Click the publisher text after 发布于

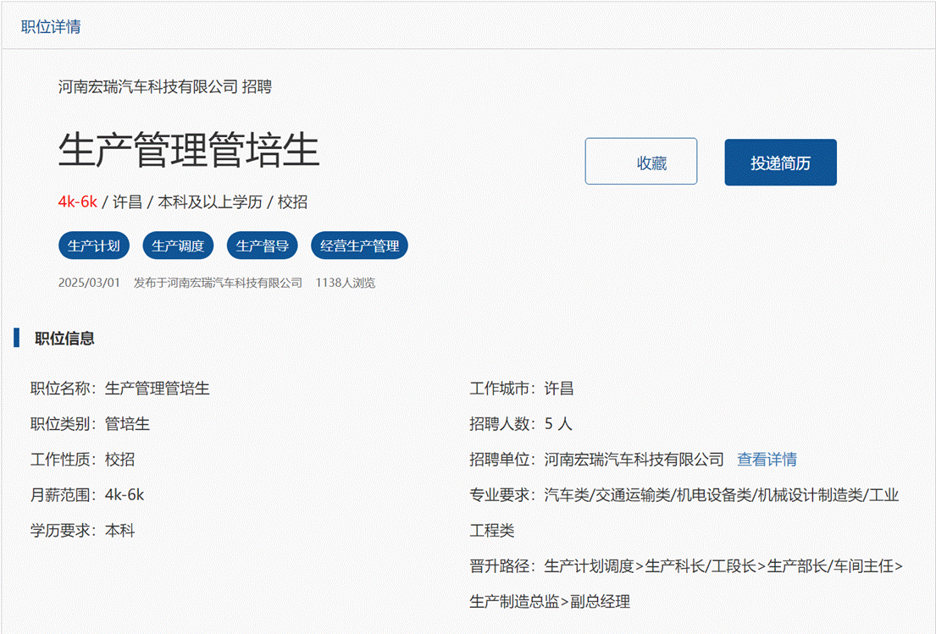[235, 283]
